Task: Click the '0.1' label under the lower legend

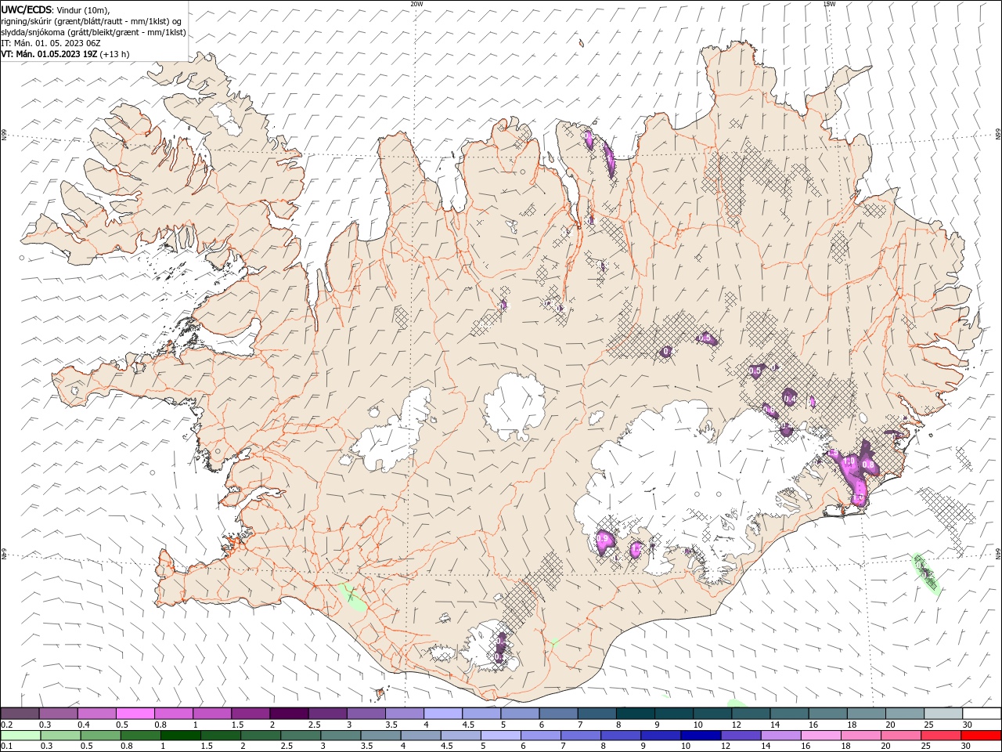Action: click(7, 747)
